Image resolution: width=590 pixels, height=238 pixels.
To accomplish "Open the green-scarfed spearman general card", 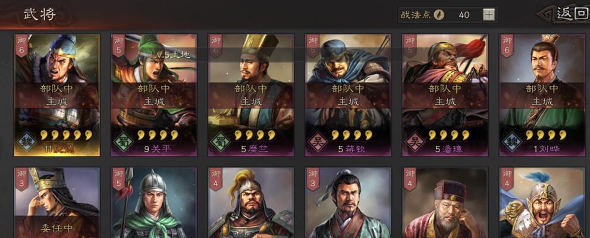I will (154, 203).
